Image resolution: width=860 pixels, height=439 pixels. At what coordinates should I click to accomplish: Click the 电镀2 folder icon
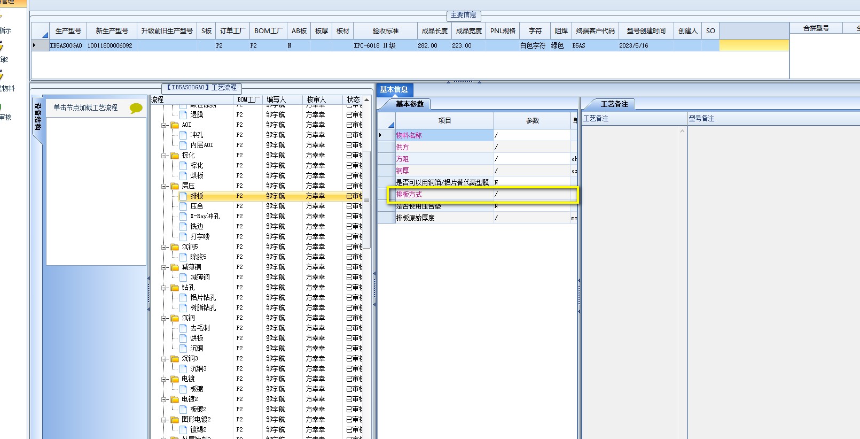pos(175,399)
